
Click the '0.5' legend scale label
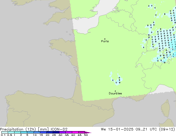[10, 135]
